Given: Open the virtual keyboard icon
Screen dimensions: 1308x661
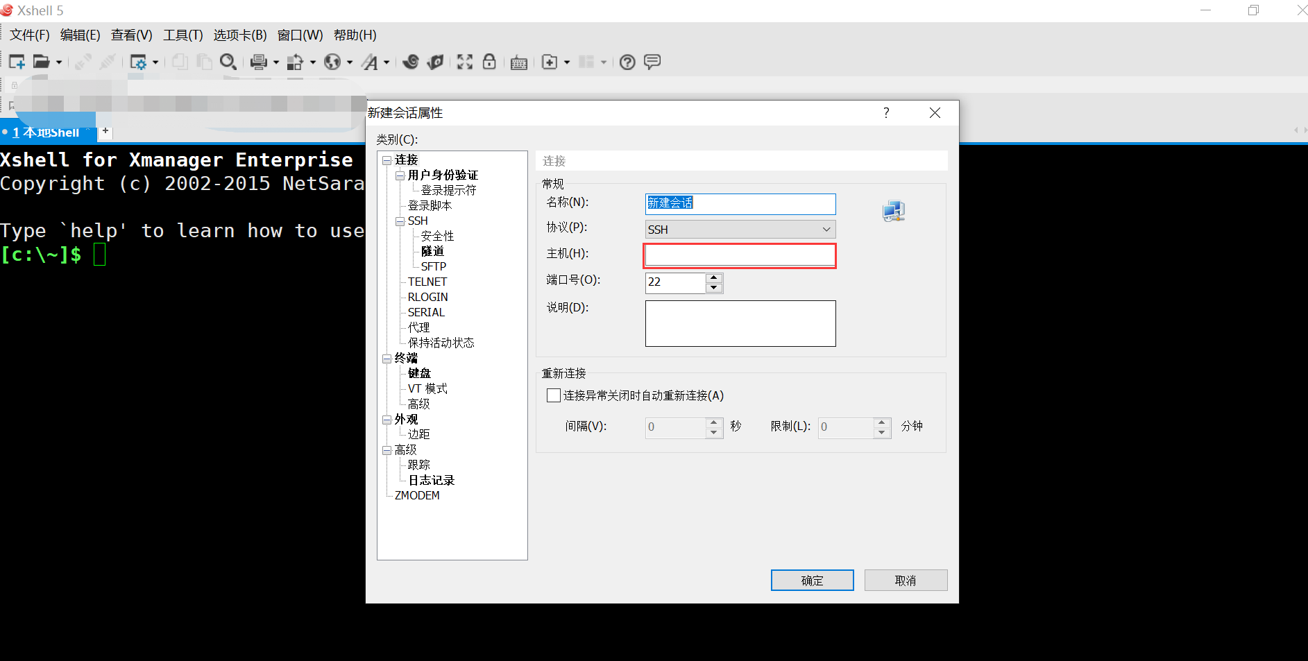Looking at the screenshot, I should [x=519, y=63].
